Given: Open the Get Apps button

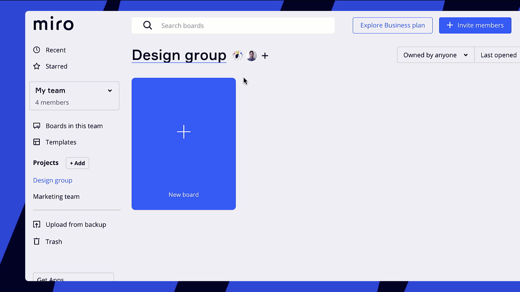Looking at the screenshot, I should coord(73,277).
